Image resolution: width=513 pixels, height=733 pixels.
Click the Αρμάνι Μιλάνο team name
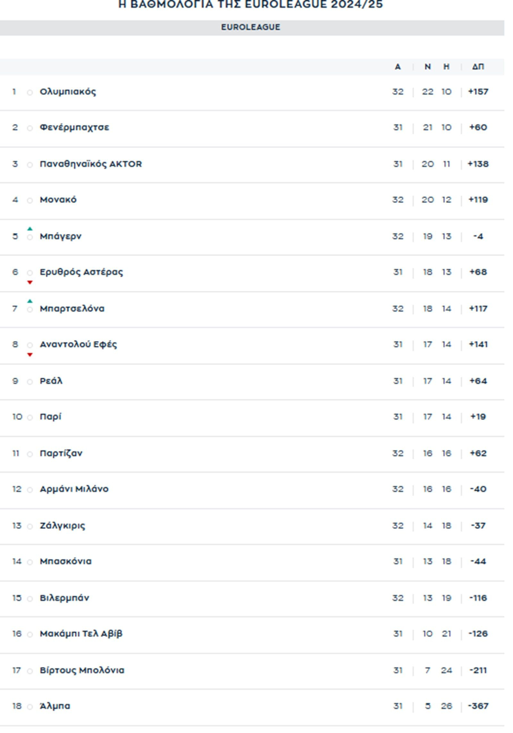tap(74, 489)
